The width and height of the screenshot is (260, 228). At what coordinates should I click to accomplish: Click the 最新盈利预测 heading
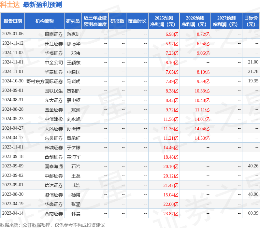tap(42, 5)
